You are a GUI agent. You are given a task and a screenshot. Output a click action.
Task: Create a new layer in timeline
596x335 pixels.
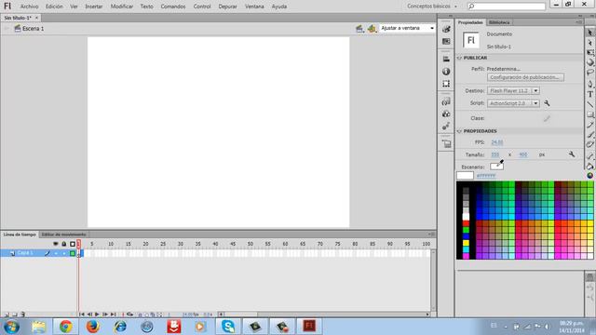pos(7,315)
